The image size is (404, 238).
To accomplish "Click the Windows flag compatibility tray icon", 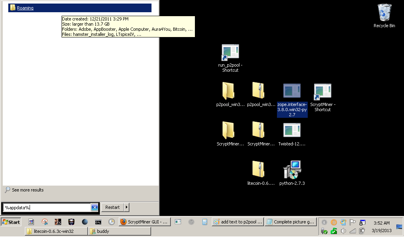I will tap(343, 222).
